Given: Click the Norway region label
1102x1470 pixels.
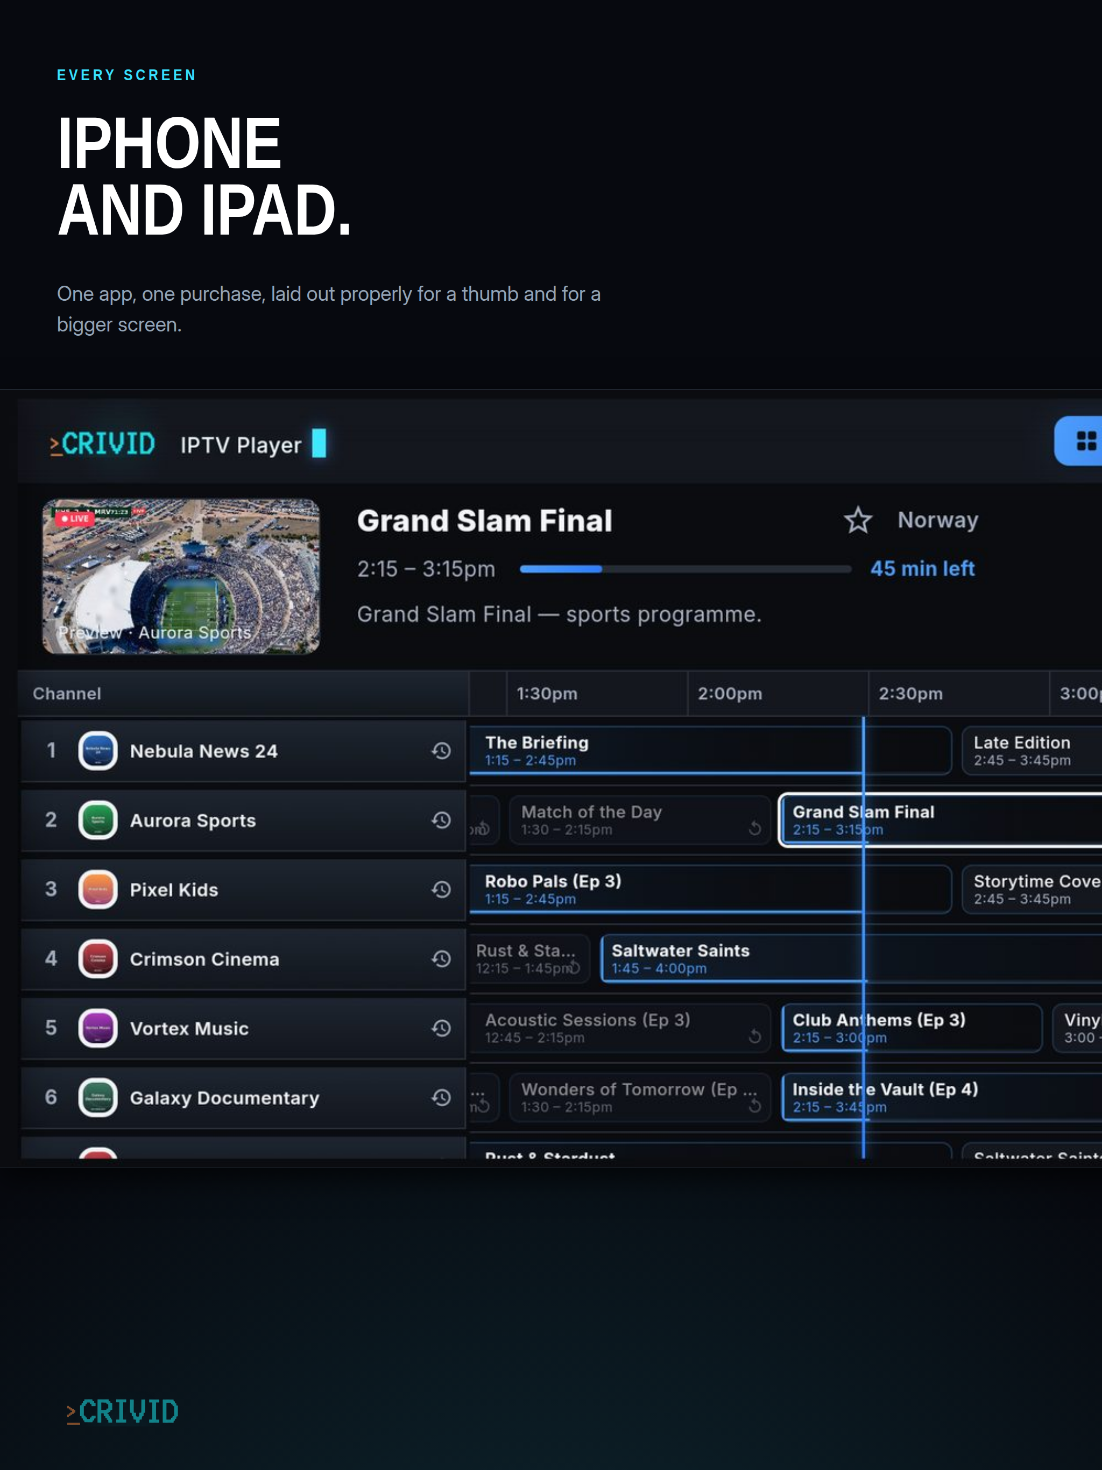Looking at the screenshot, I should [938, 520].
